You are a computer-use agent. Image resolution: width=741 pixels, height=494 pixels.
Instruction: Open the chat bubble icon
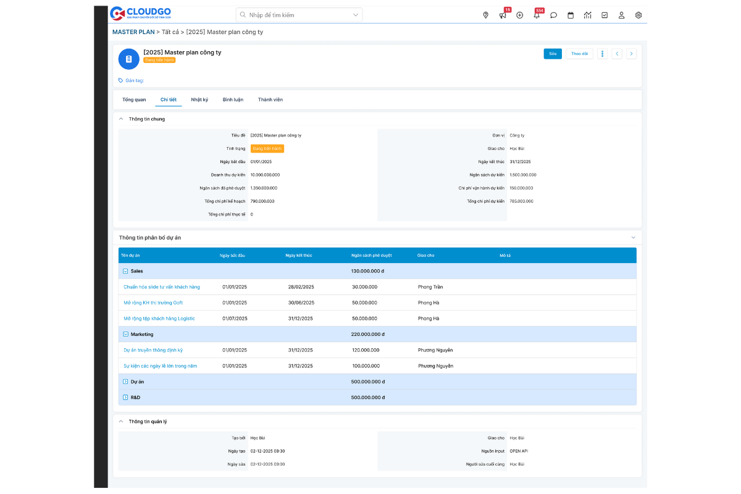click(x=553, y=15)
